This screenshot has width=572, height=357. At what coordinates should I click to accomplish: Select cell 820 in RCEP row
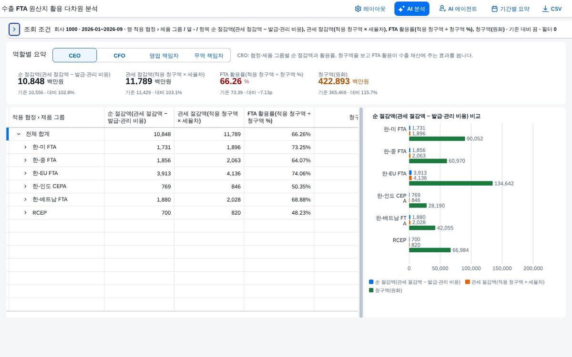[x=209, y=213]
